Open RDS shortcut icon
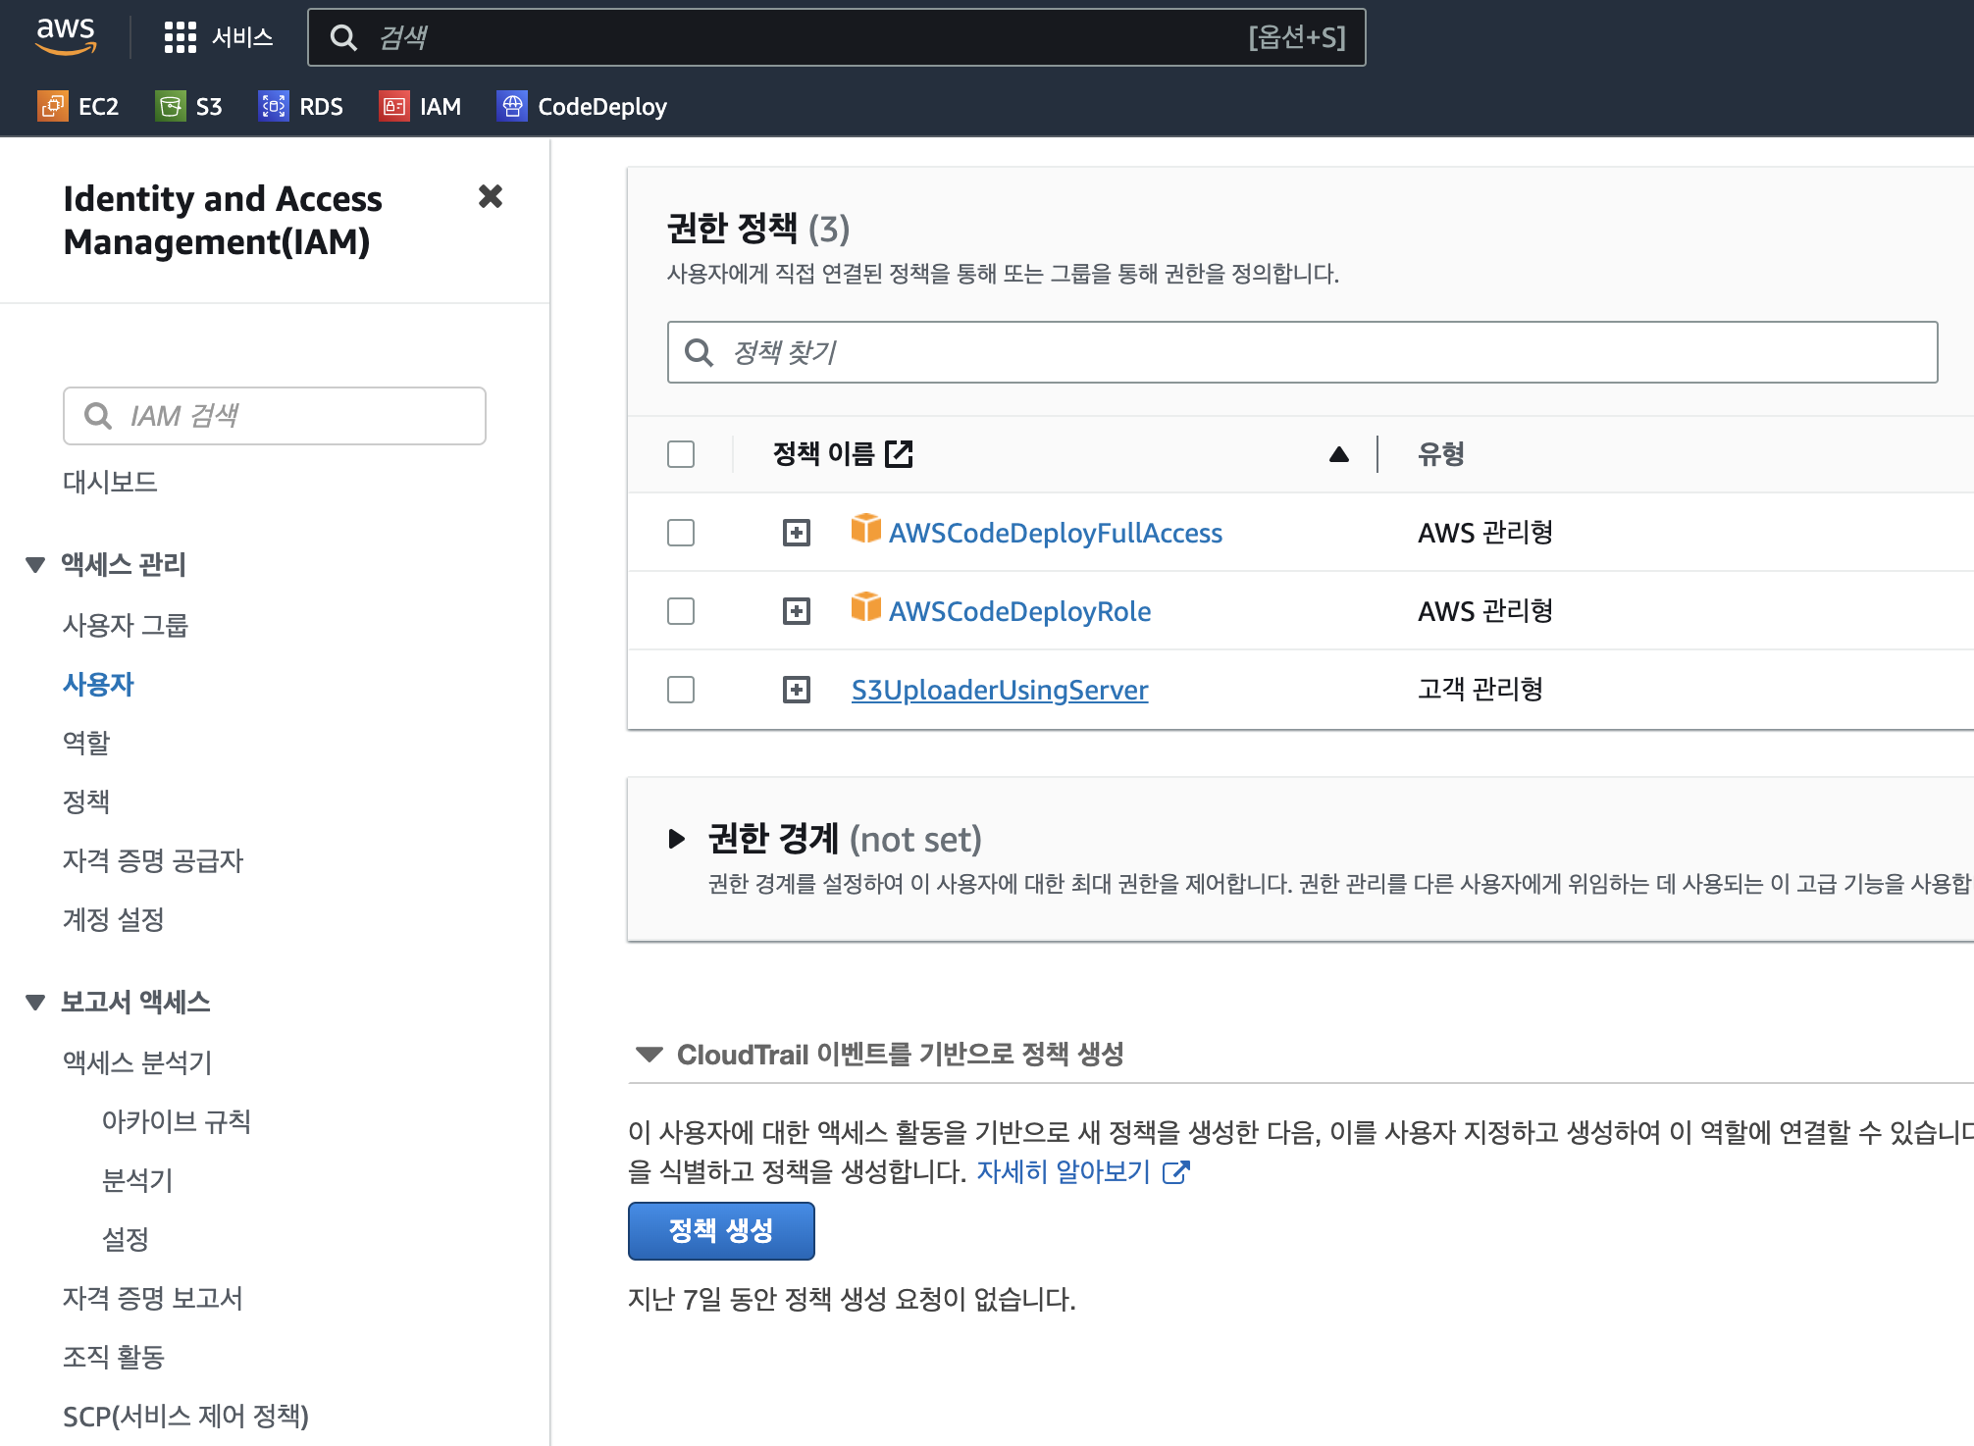Viewport: 1974px width, 1446px height. point(274,106)
